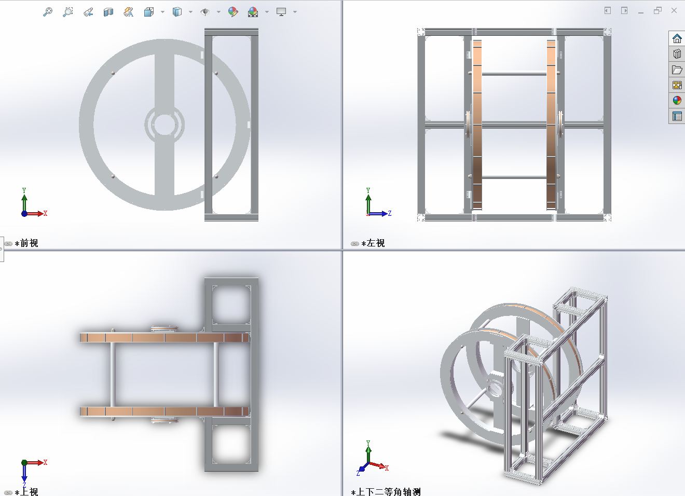Open the Dynamic Annotation Views tool

pyautogui.click(x=128, y=11)
